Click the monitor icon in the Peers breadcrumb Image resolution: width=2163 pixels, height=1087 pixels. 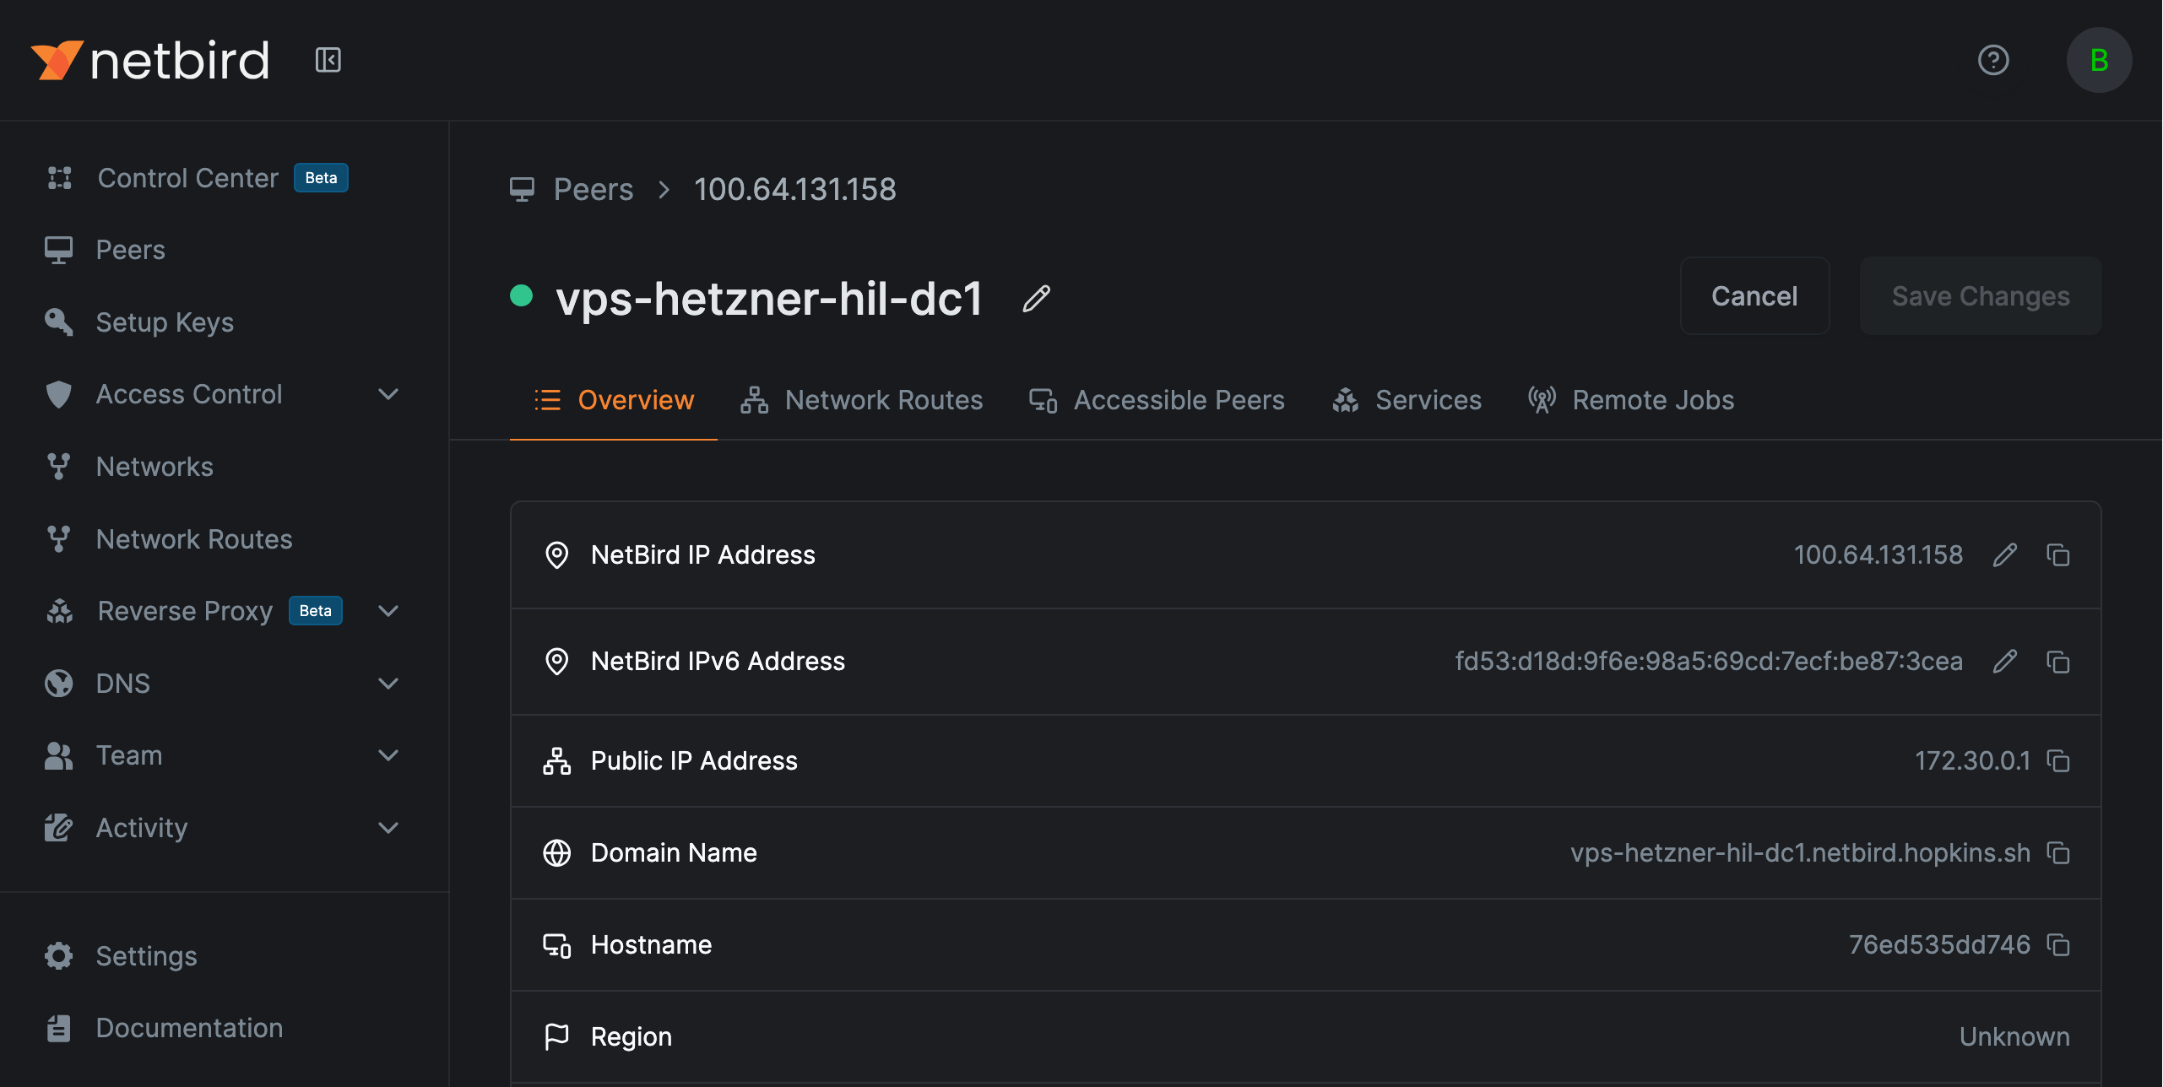(522, 189)
